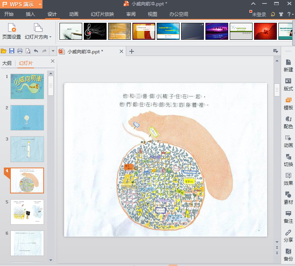Collapse the ribbon with the up chevron

coord(253,3)
